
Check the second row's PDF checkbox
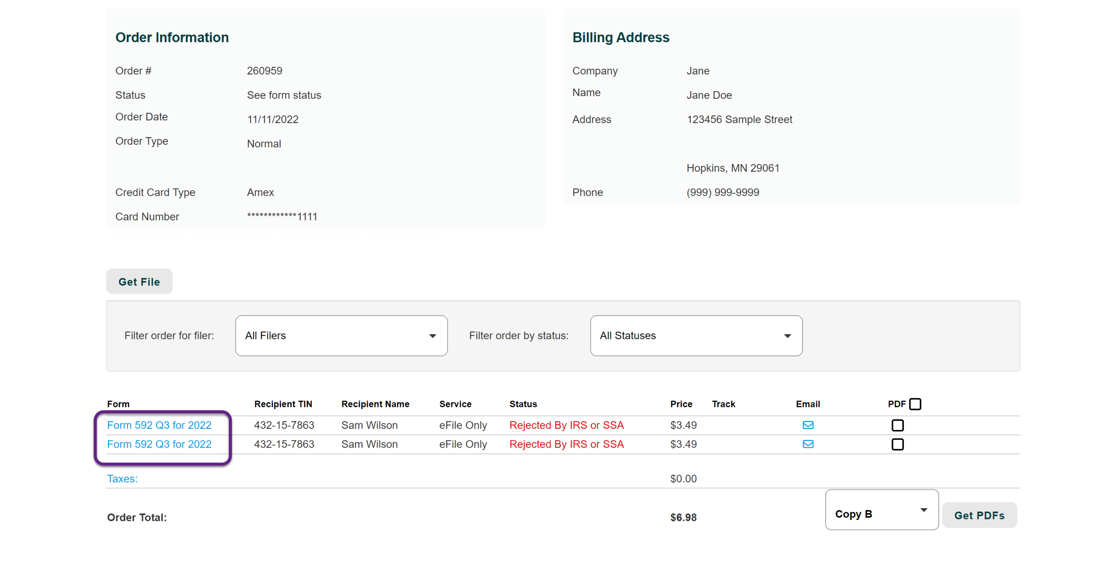pos(897,444)
